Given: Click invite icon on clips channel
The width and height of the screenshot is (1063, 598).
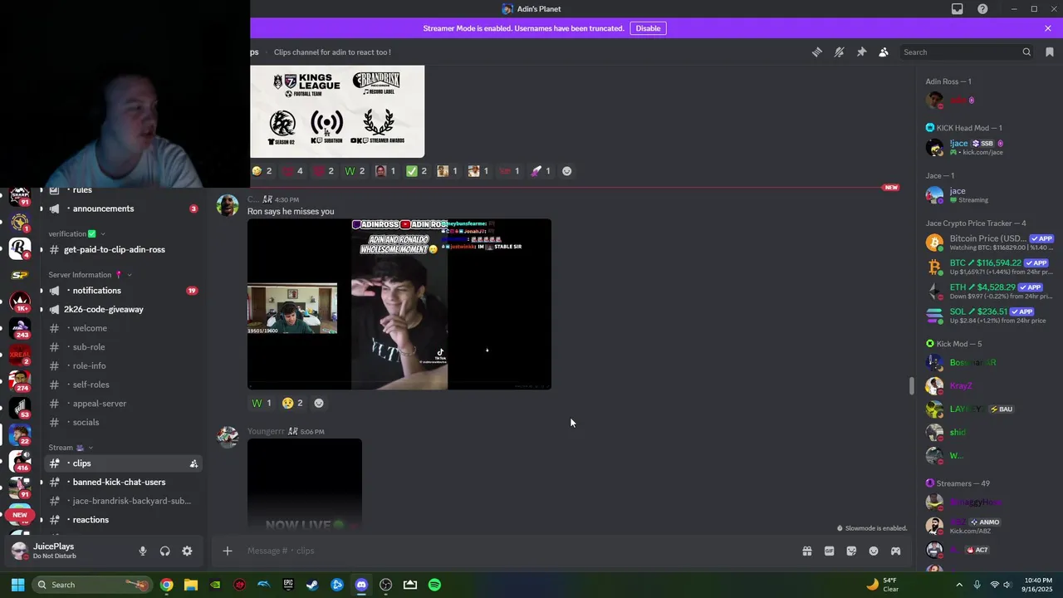Looking at the screenshot, I should click(x=193, y=463).
